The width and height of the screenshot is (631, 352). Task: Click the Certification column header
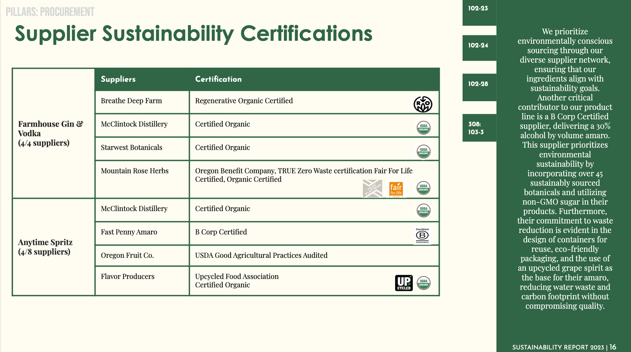coord(218,79)
